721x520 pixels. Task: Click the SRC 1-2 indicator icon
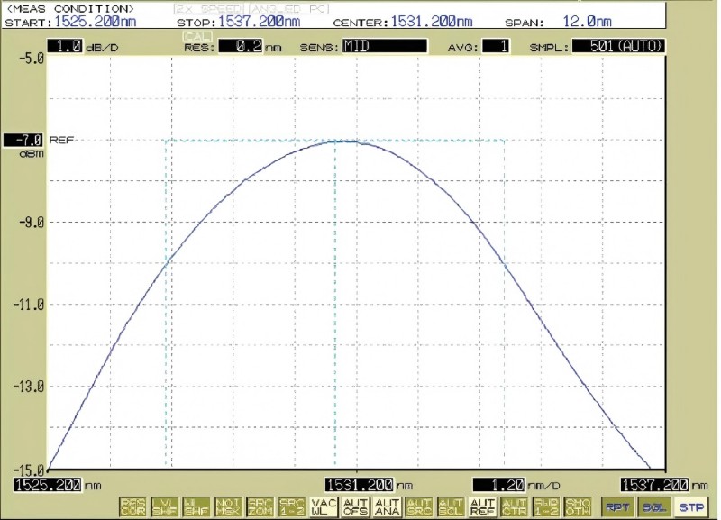pyautogui.click(x=291, y=506)
